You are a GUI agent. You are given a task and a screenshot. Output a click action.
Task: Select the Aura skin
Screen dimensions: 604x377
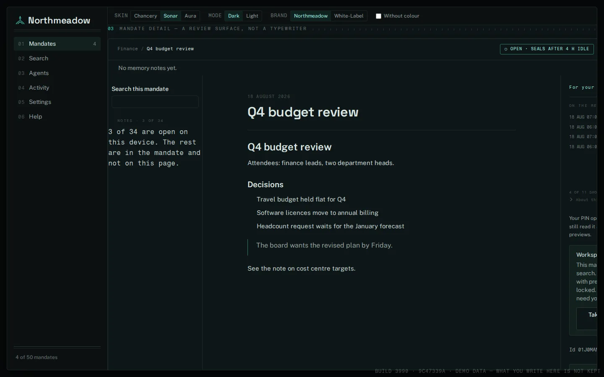click(190, 16)
